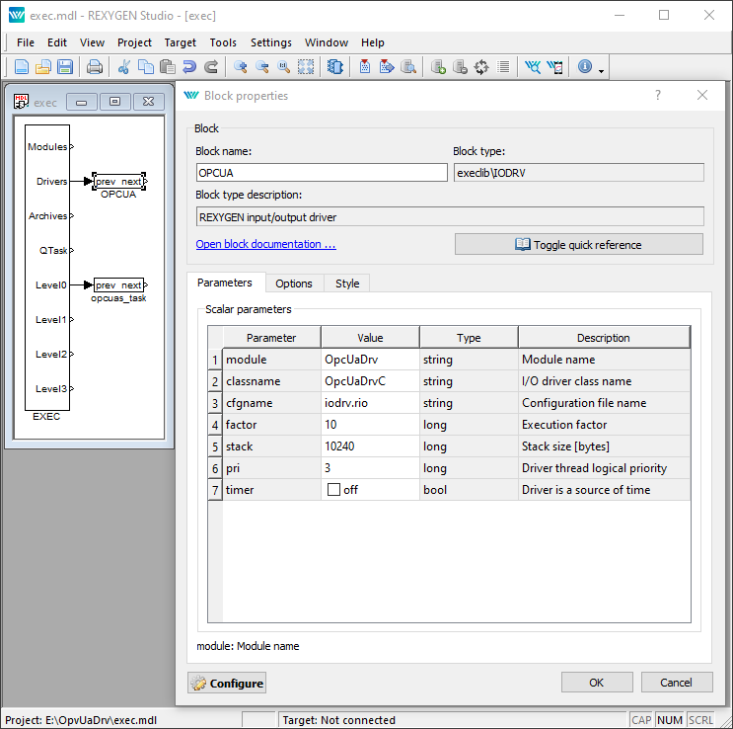Open the block library browser icon
The height and width of the screenshot is (729, 733).
(x=335, y=67)
